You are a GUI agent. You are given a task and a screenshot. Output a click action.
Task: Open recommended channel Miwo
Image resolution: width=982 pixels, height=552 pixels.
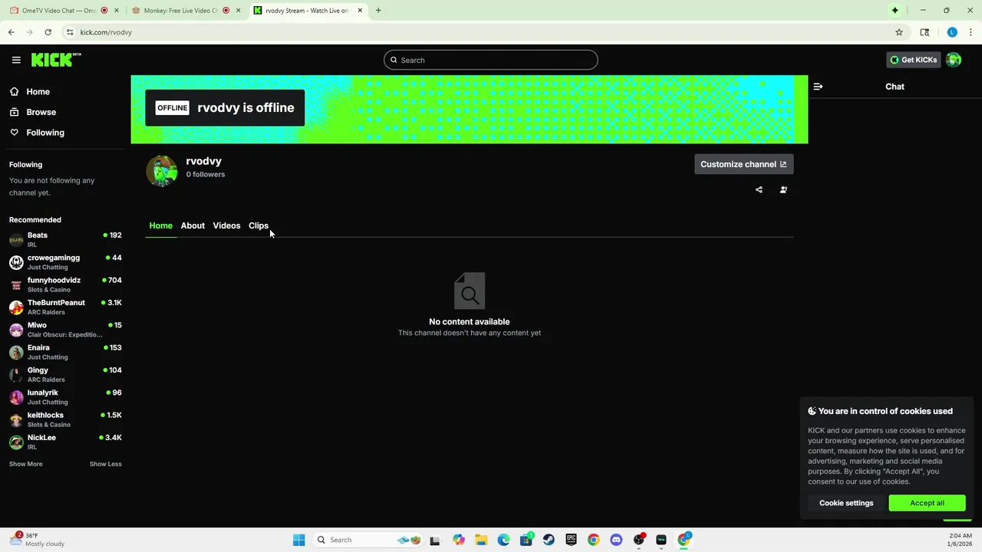click(65, 330)
